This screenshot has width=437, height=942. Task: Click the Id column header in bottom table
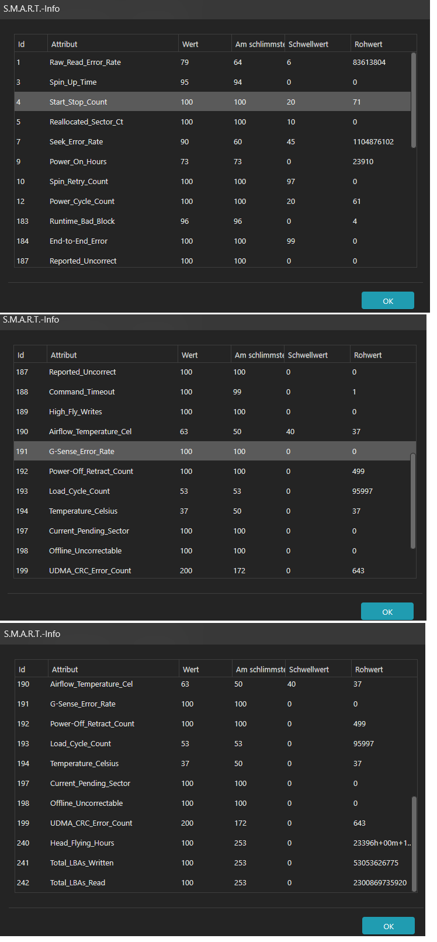[32, 669]
